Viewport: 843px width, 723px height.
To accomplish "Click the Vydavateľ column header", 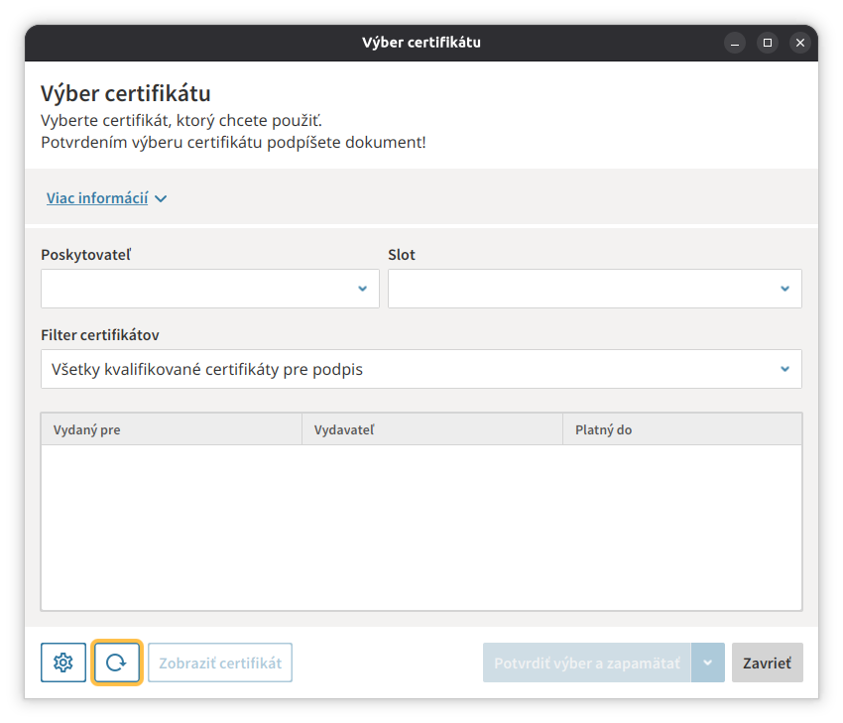I will click(431, 429).
